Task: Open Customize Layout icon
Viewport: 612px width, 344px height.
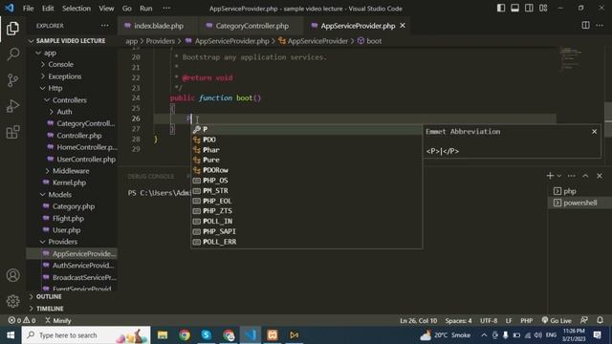Action: [x=543, y=9]
